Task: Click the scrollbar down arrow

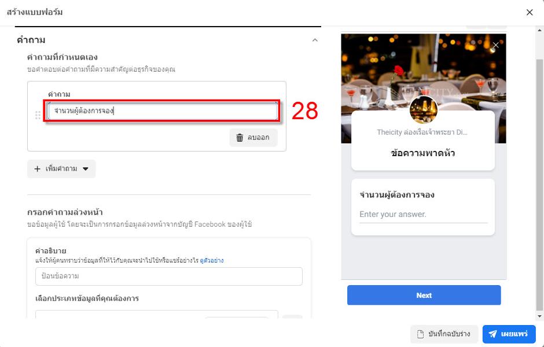Action: pos(539,316)
